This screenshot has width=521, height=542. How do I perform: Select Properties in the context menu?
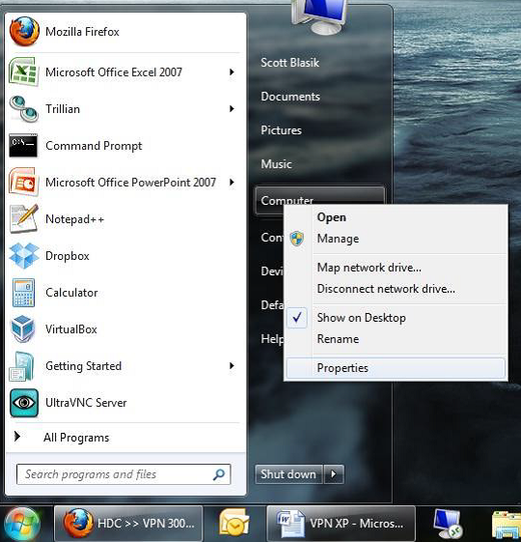pos(396,368)
